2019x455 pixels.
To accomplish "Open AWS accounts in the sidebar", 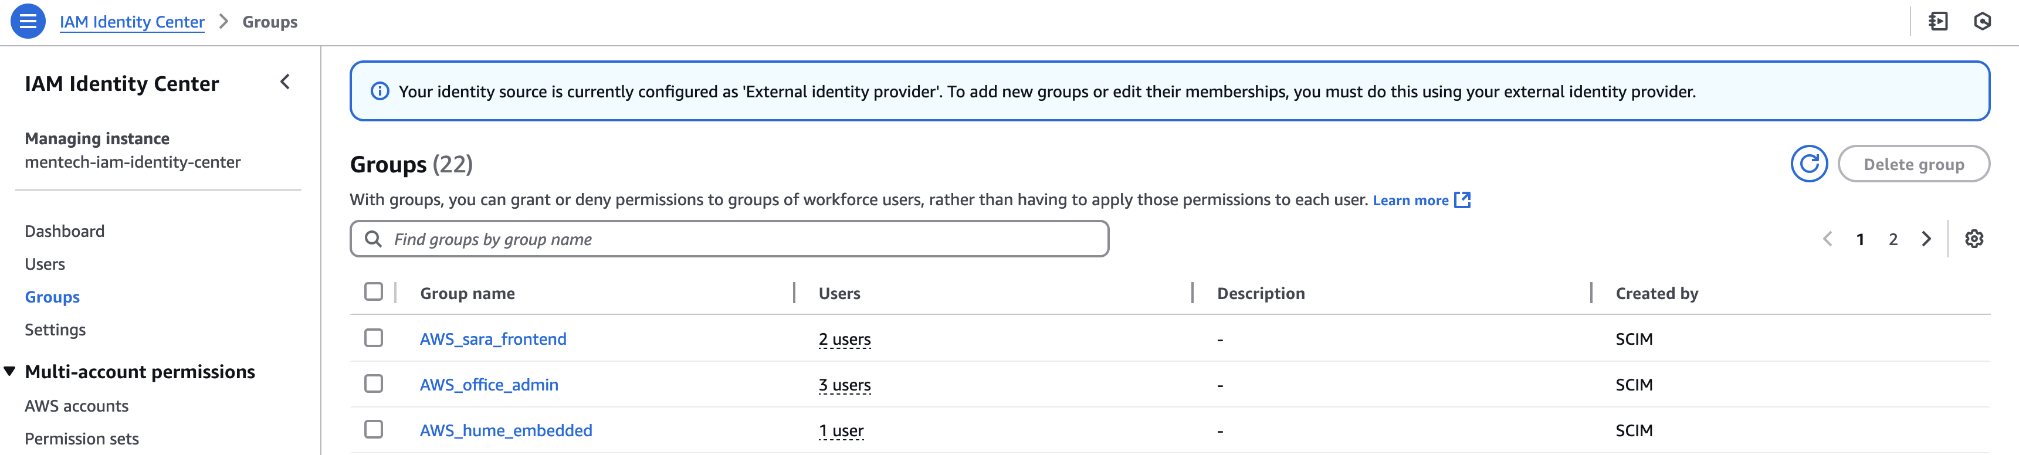I will [76, 406].
